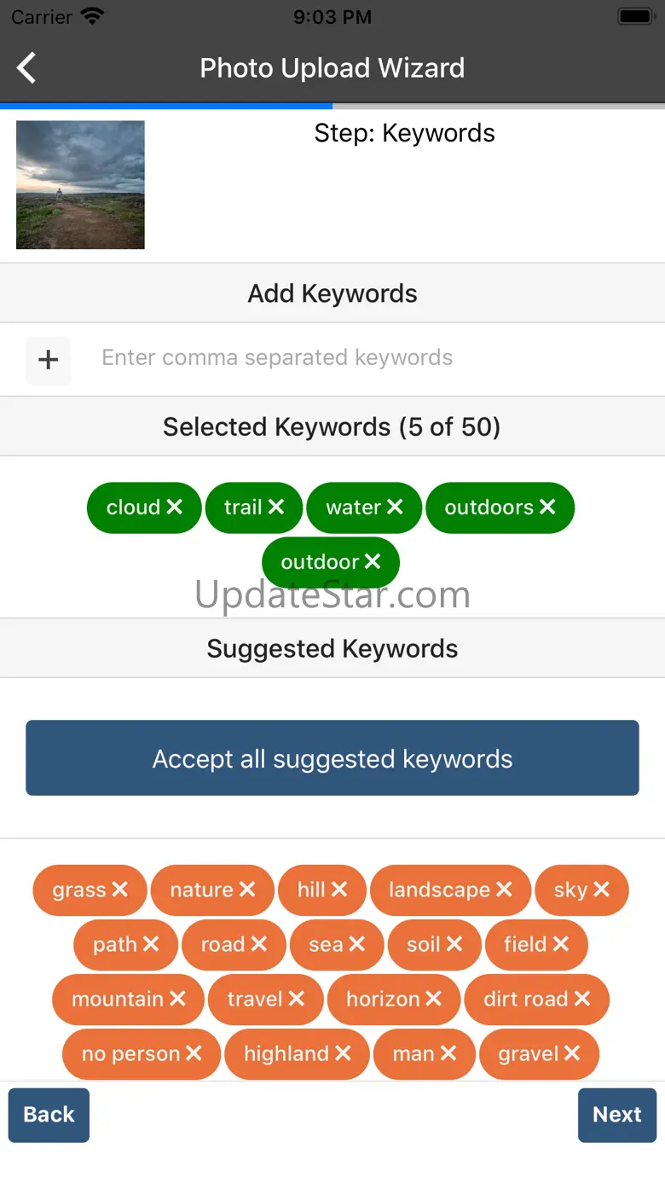Tap the back arrow in the header

[x=27, y=68]
